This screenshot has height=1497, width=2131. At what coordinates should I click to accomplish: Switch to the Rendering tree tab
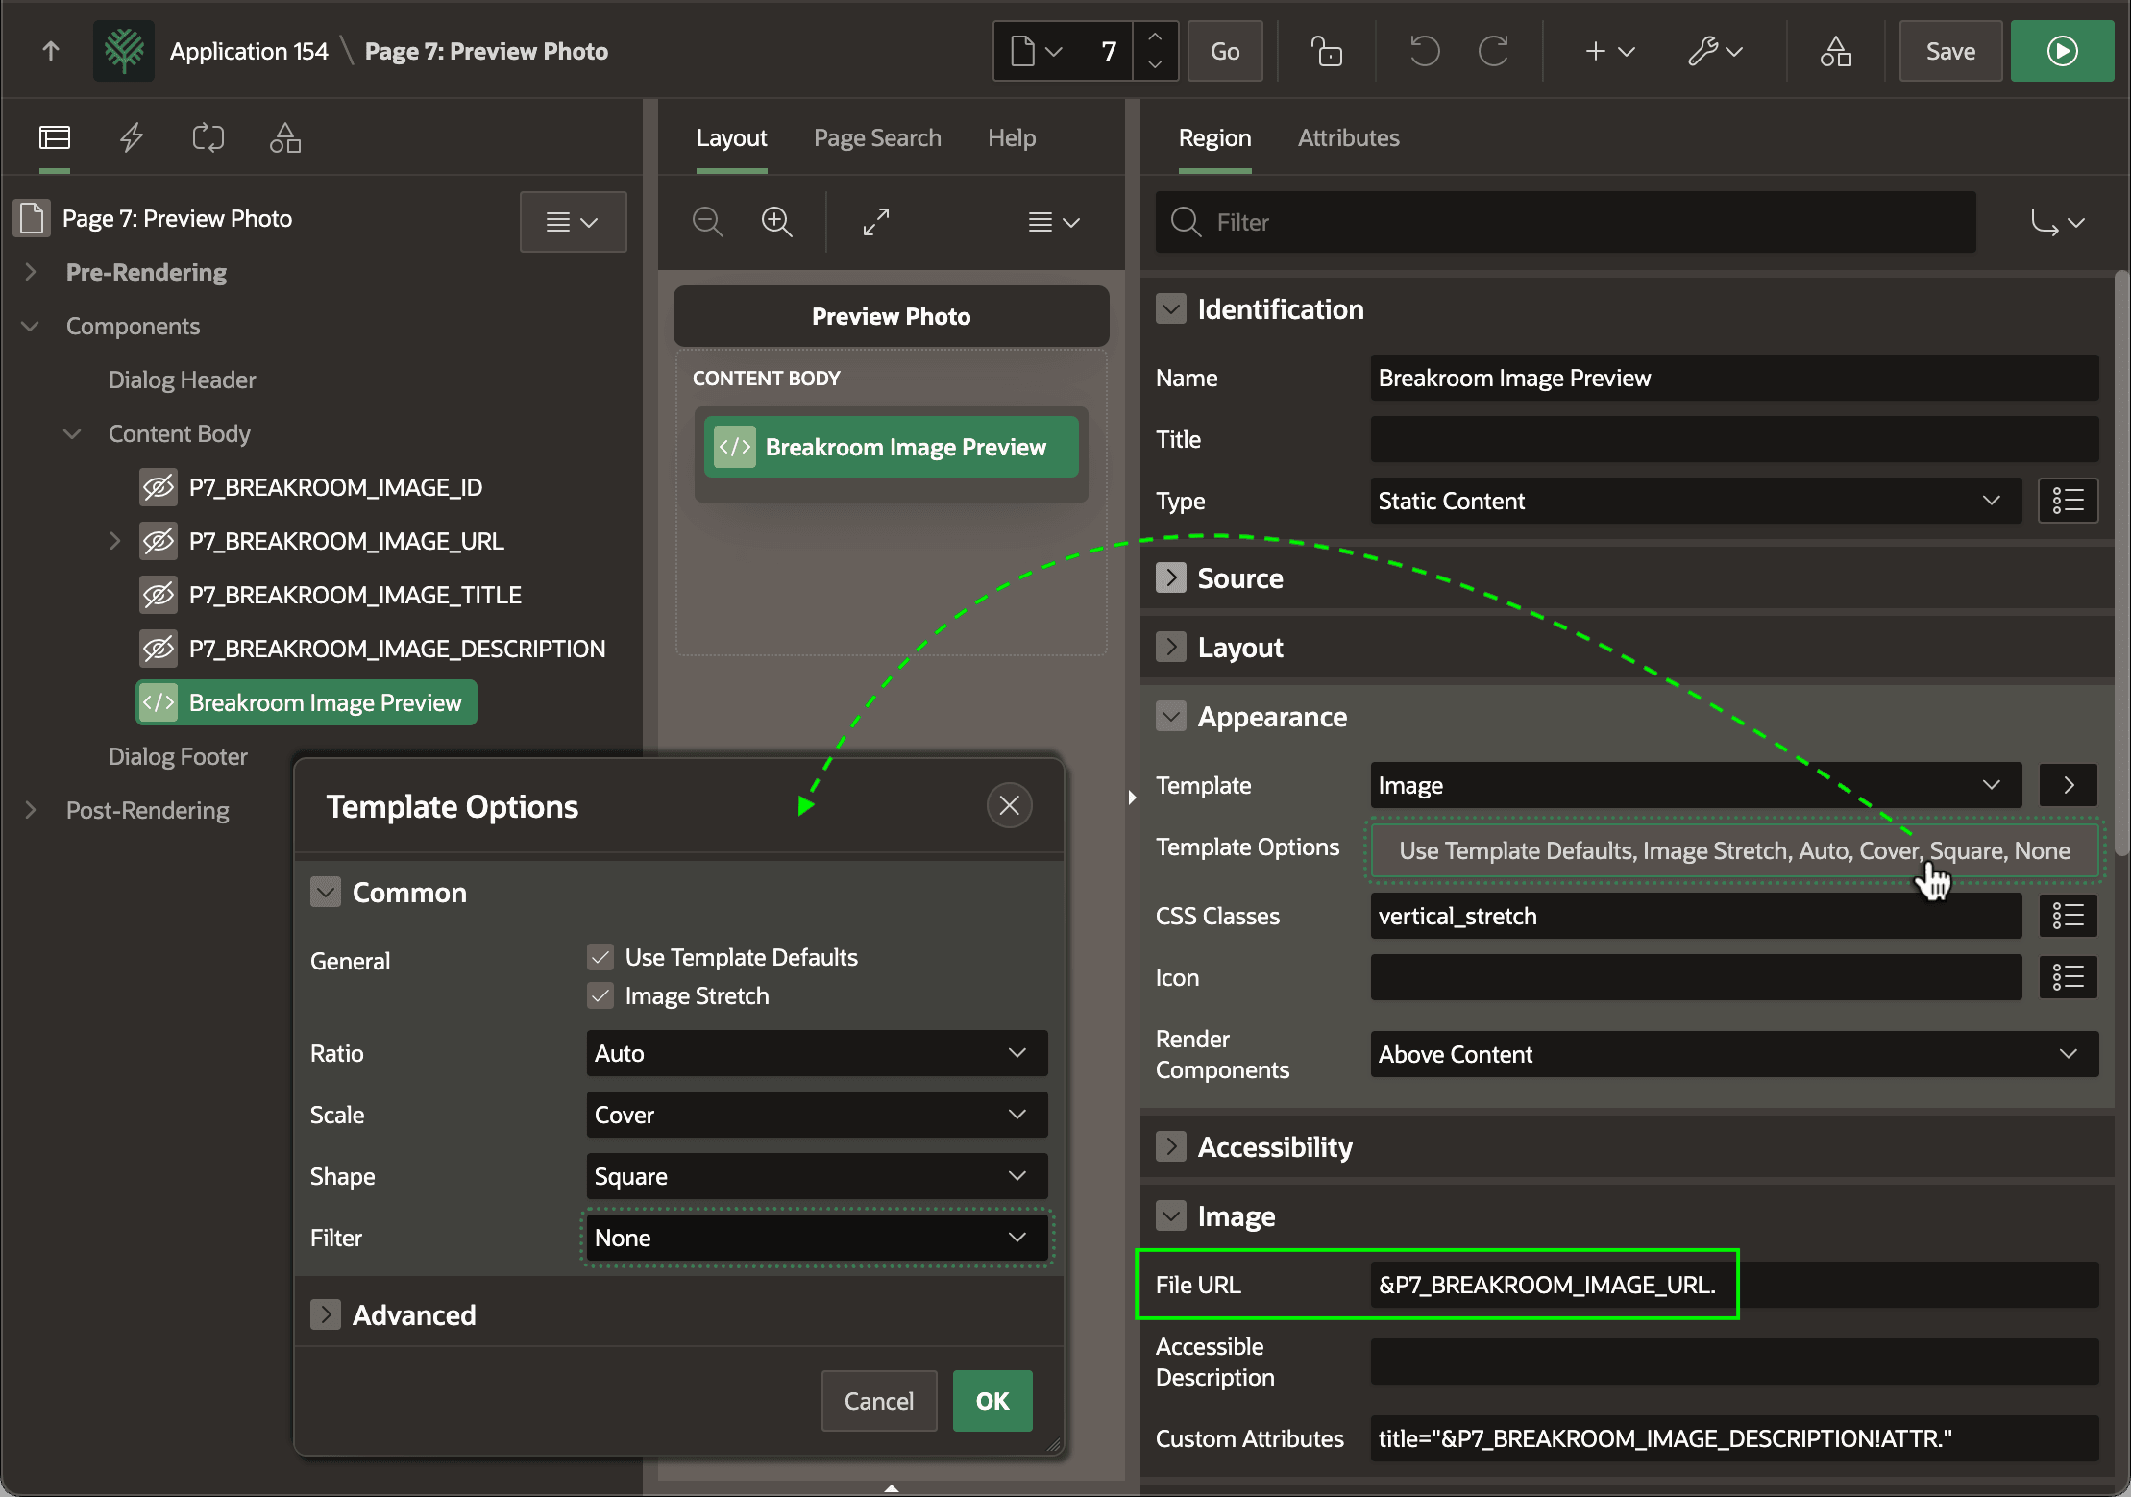(55, 137)
